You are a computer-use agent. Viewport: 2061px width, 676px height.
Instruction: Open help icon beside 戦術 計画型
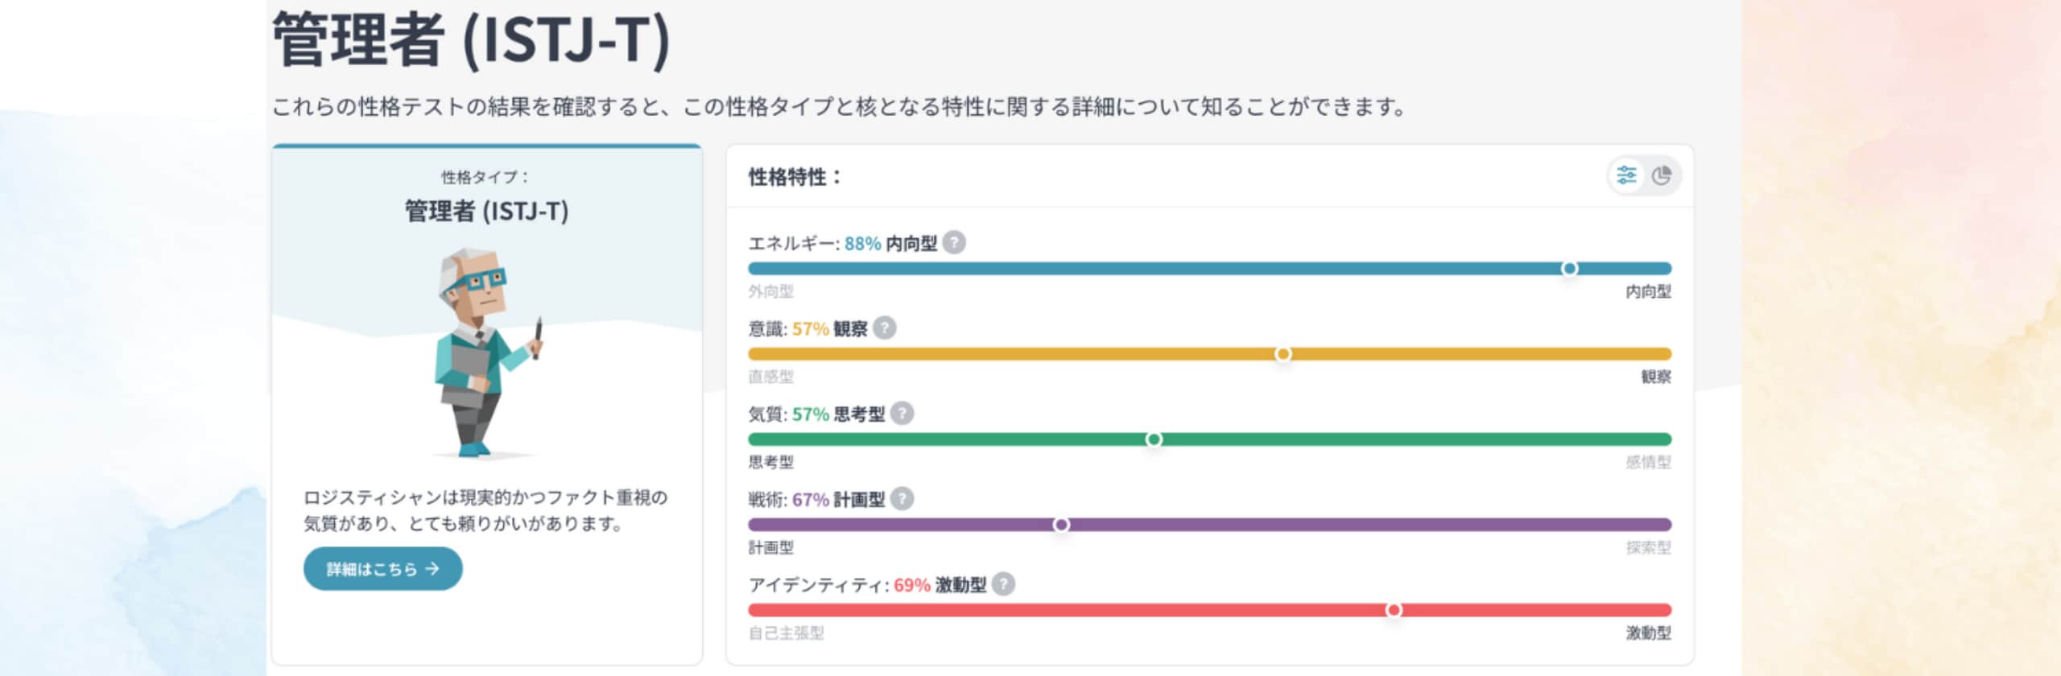(x=902, y=498)
